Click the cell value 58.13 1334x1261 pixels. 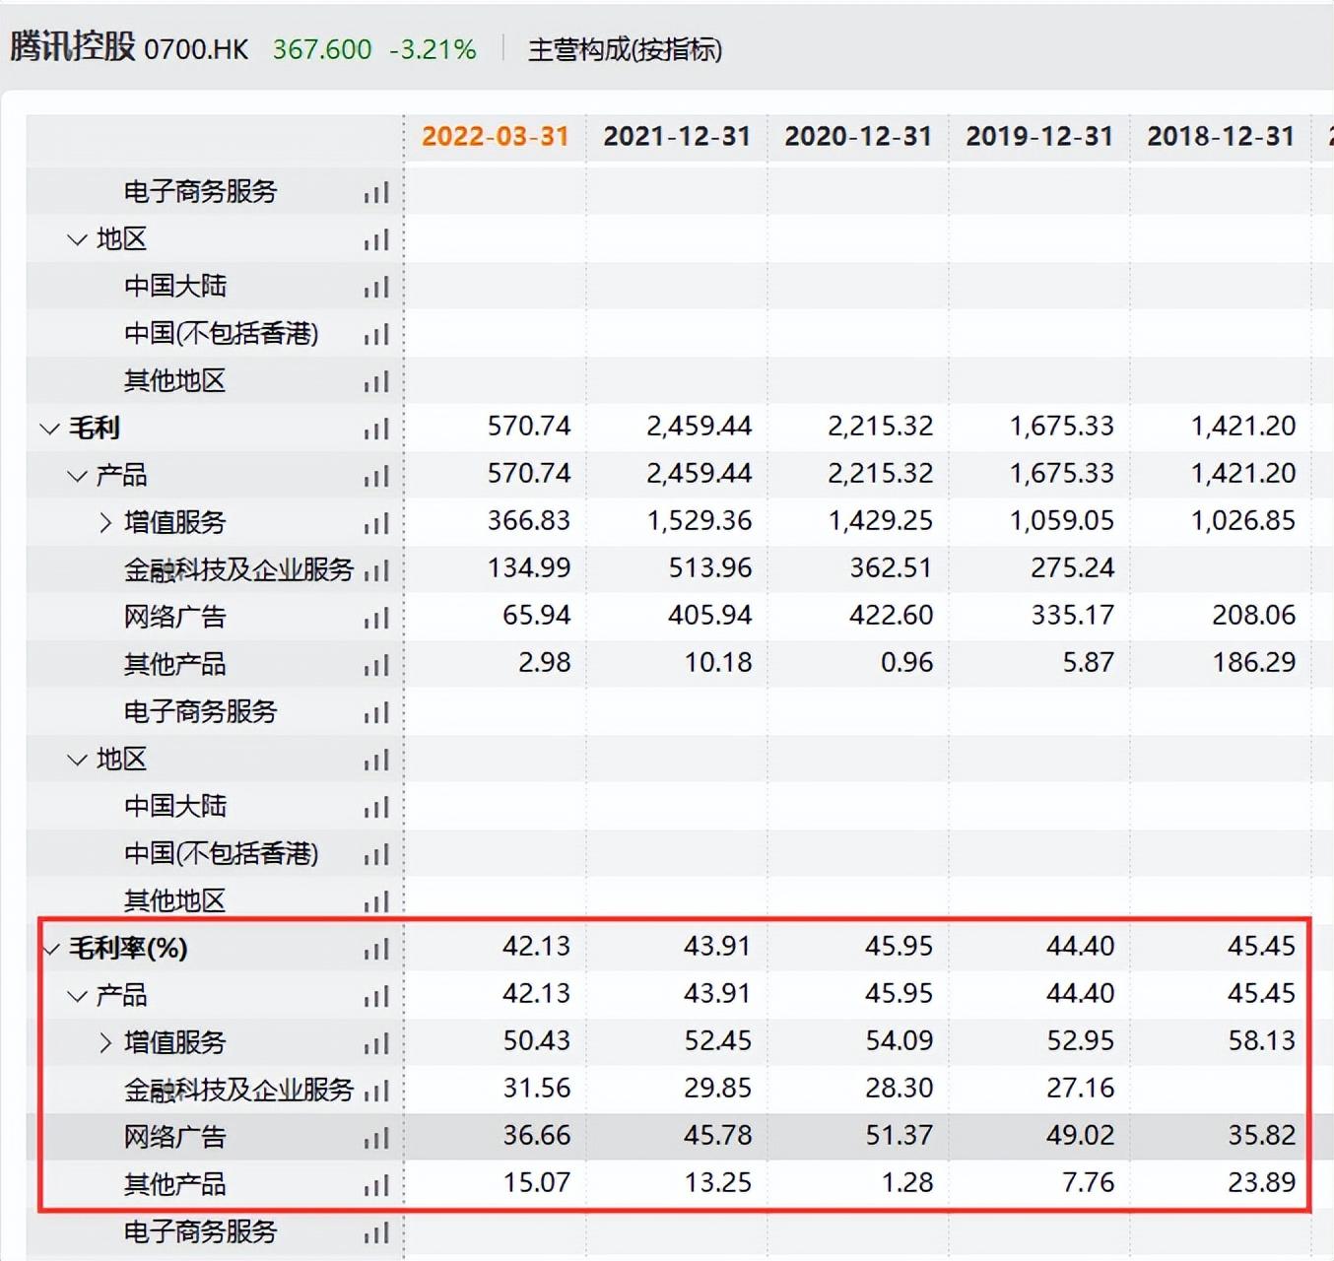tap(1261, 1041)
